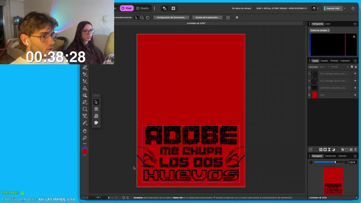Click the translate-style icon beside the grid icon

click(x=165, y=8)
